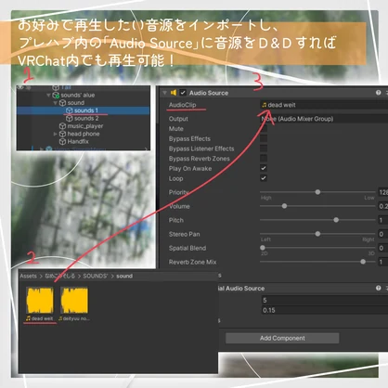Click the sounds 2 cube icon

click(x=70, y=119)
